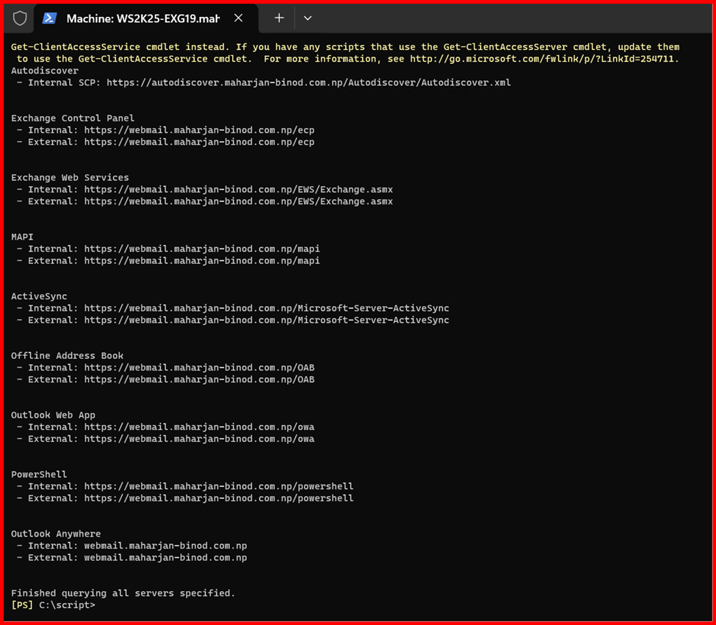Click the administrator shield icon
Viewport: 716px width, 625px height.
pyautogui.click(x=20, y=18)
